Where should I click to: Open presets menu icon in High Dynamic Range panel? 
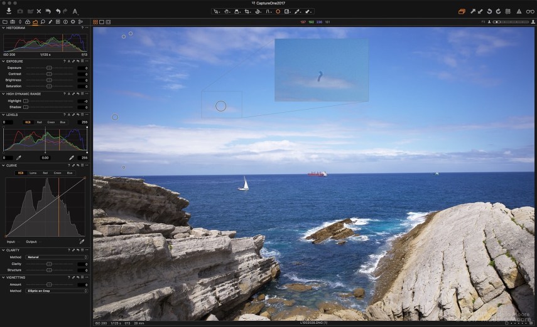tap(82, 93)
